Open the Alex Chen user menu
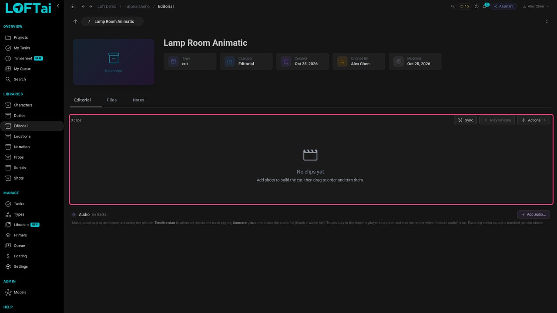Viewport: 557px width, 313px height. point(533,7)
